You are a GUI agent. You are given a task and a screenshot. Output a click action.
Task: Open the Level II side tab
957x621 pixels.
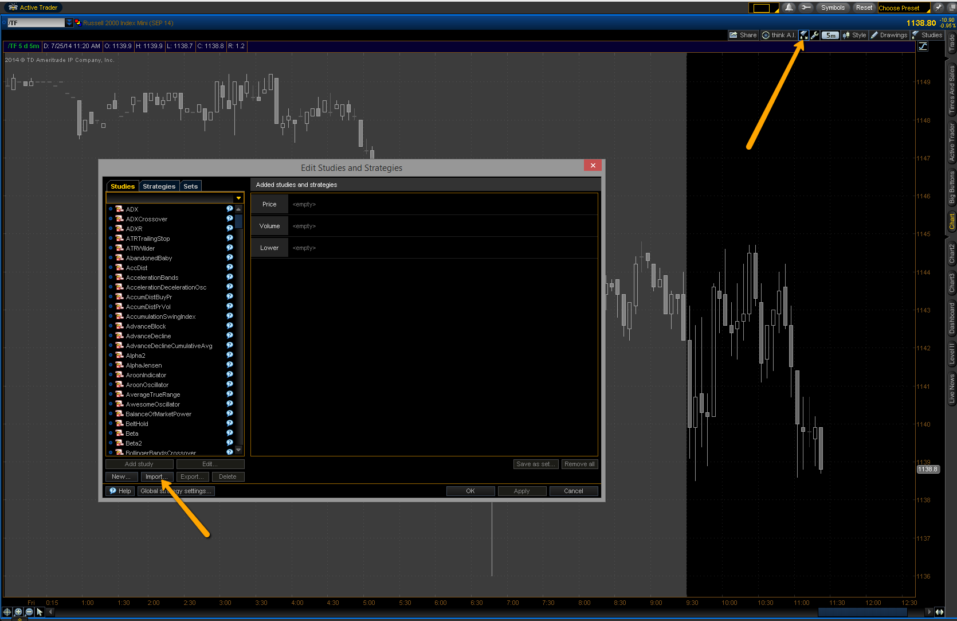(x=952, y=353)
